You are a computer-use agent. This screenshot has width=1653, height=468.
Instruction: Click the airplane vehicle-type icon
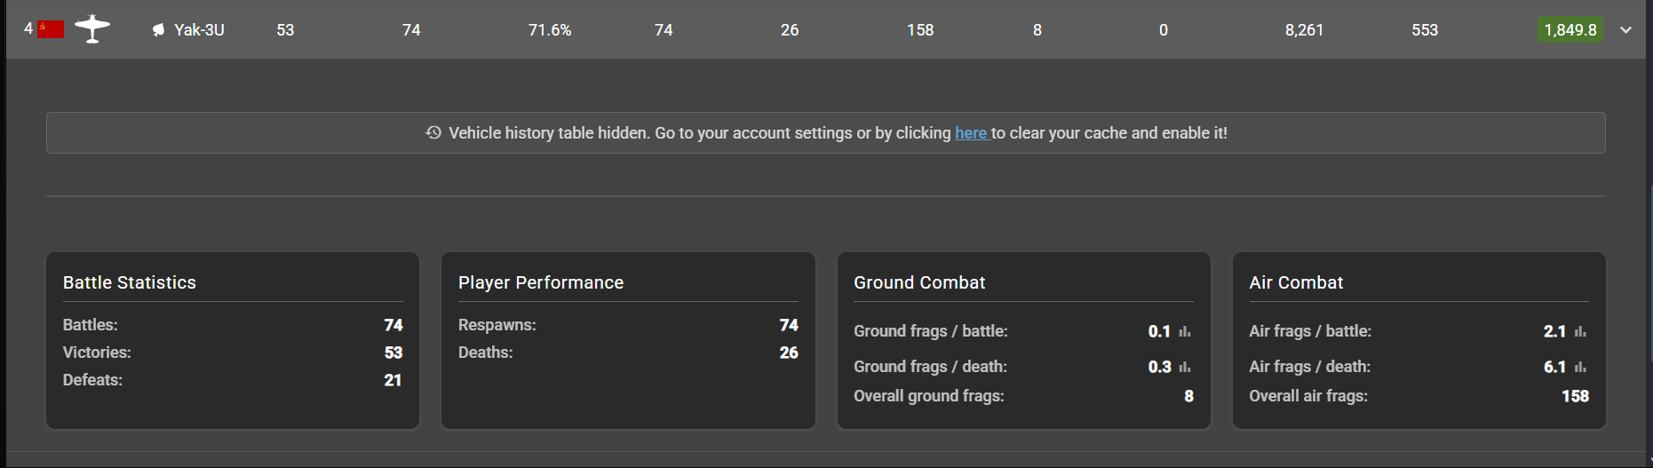(92, 29)
